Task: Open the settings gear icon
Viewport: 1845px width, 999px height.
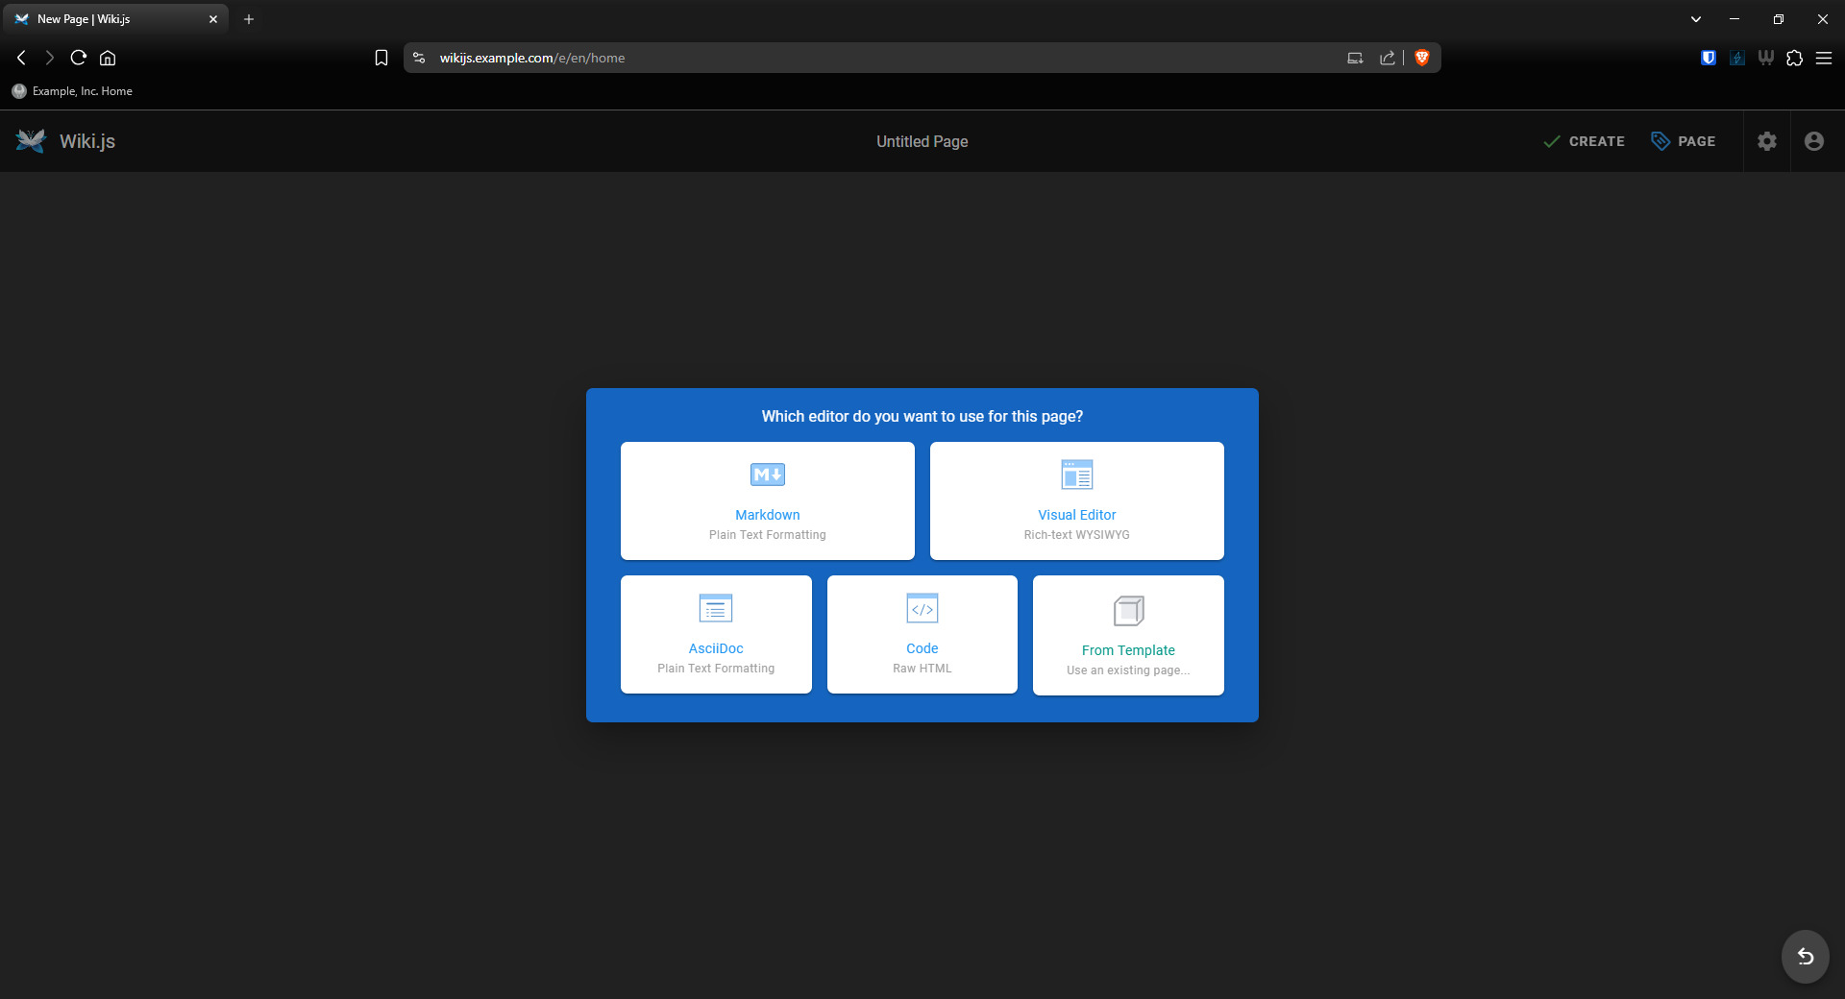Action: pos(1767,141)
